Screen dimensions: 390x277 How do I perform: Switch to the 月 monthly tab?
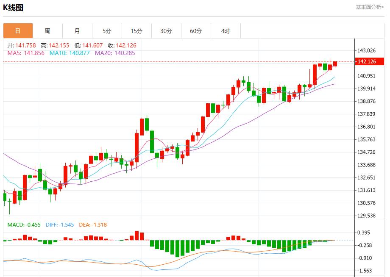tap(77, 31)
